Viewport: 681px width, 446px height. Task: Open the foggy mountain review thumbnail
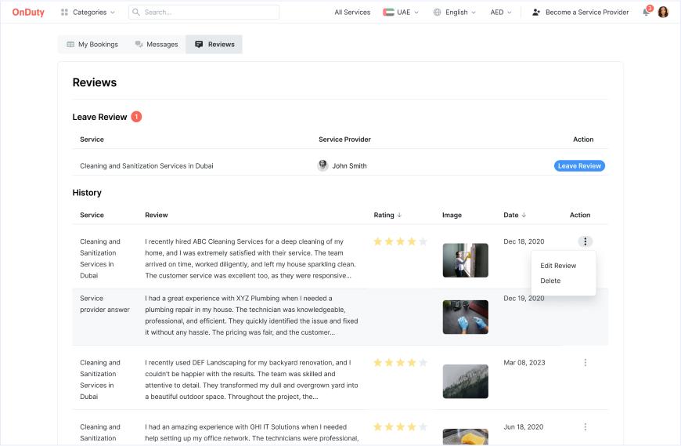[x=465, y=381]
